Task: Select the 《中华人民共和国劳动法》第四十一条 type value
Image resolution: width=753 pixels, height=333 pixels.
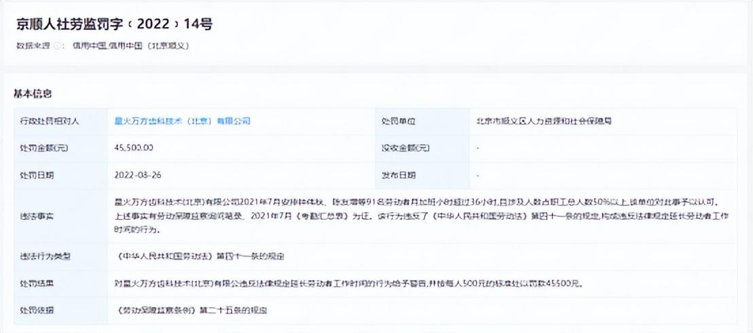Action: (x=199, y=257)
